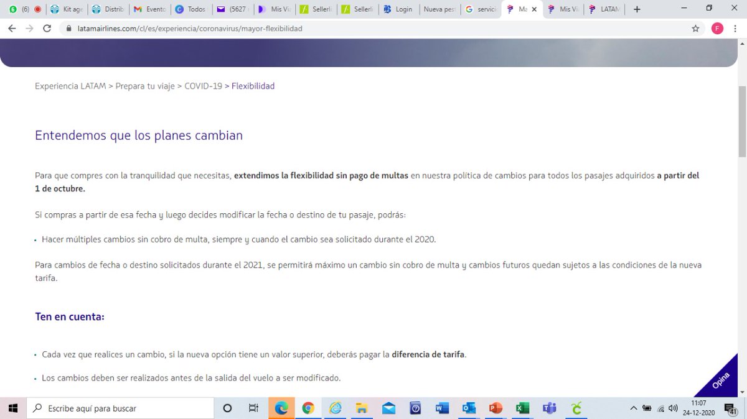Open the Chrome profile avatar

click(x=717, y=29)
